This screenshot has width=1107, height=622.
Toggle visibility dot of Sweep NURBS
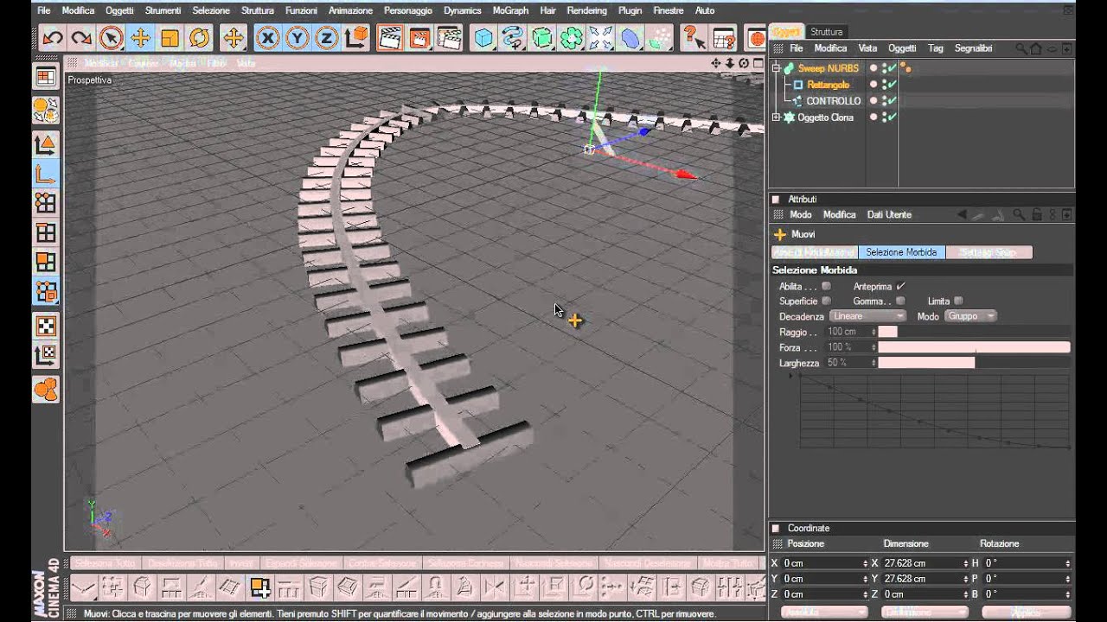tap(873, 67)
